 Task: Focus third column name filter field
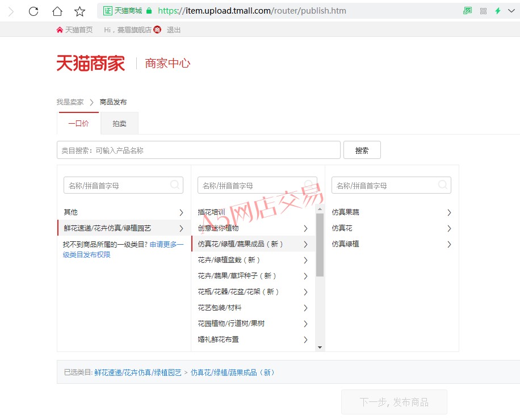(x=391, y=185)
